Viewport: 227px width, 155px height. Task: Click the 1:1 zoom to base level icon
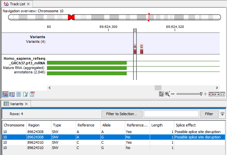pos(222,94)
